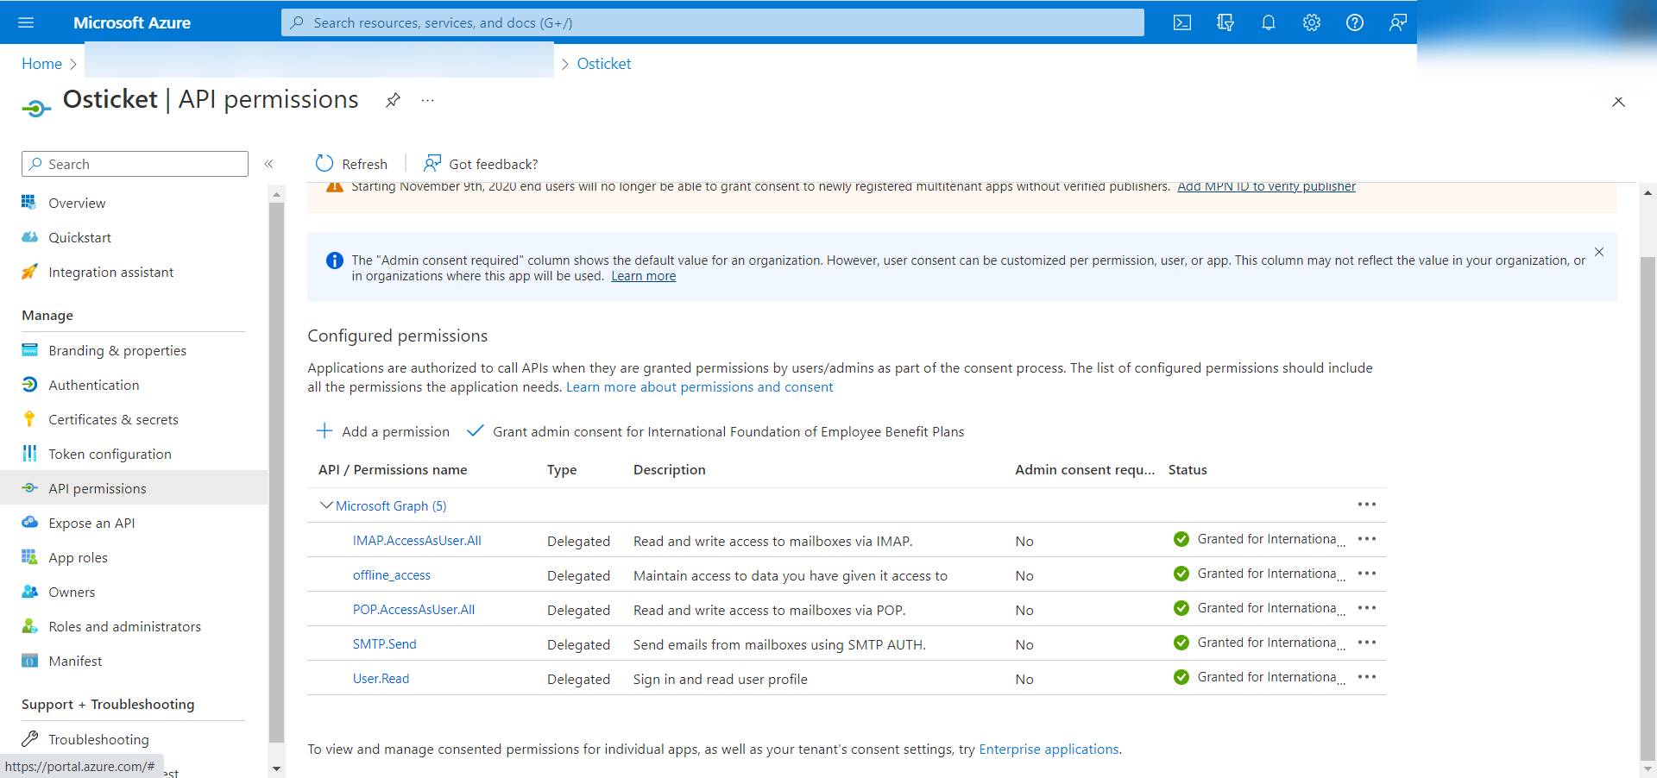Go to Osticket breadcrumb
This screenshot has width=1657, height=778.
coord(604,64)
